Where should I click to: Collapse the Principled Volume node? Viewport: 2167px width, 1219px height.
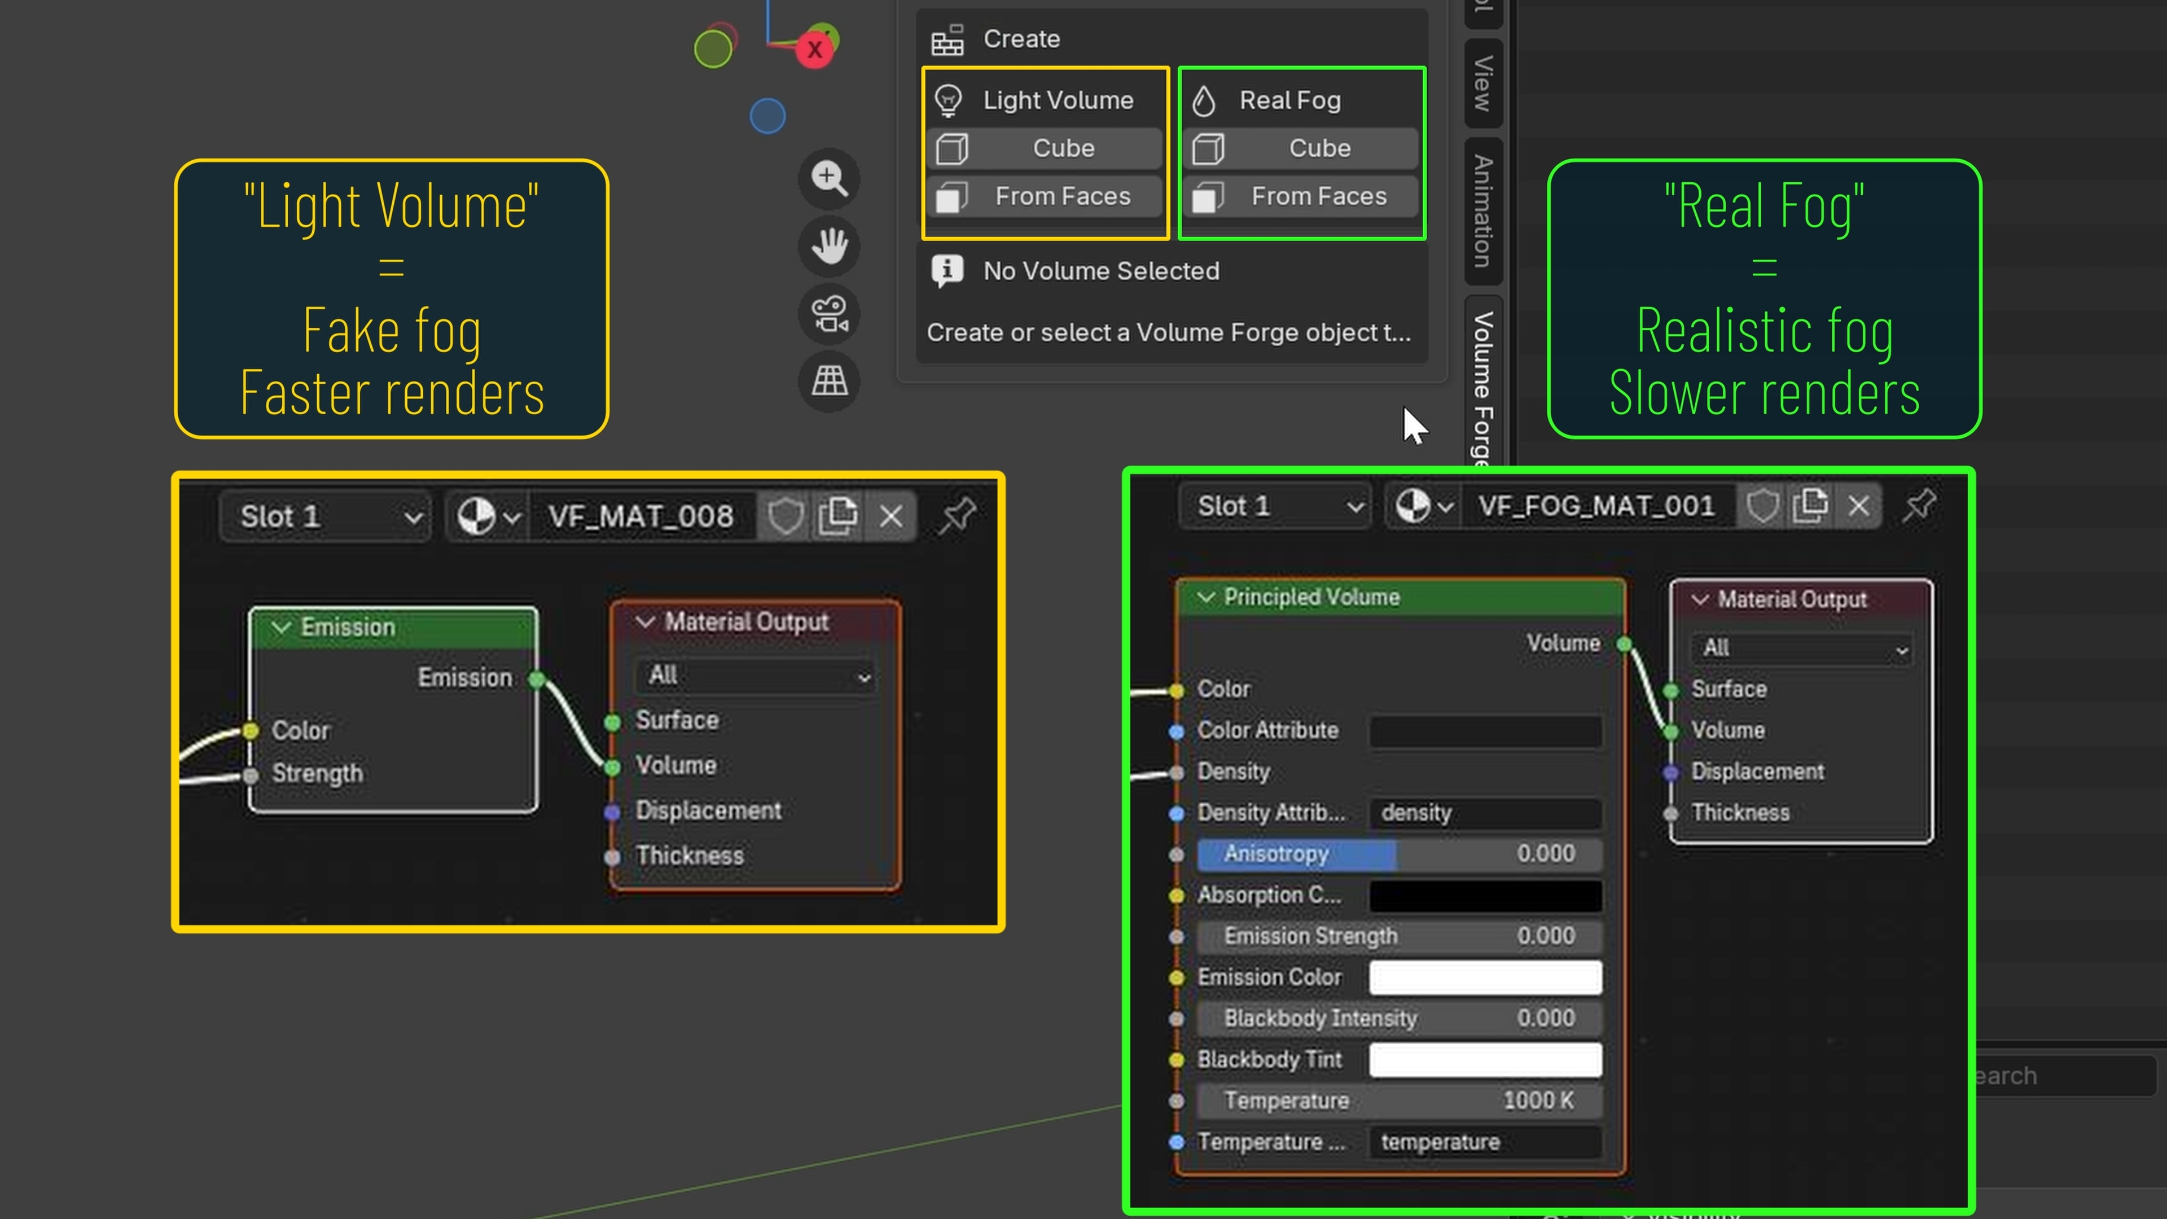[1207, 597]
